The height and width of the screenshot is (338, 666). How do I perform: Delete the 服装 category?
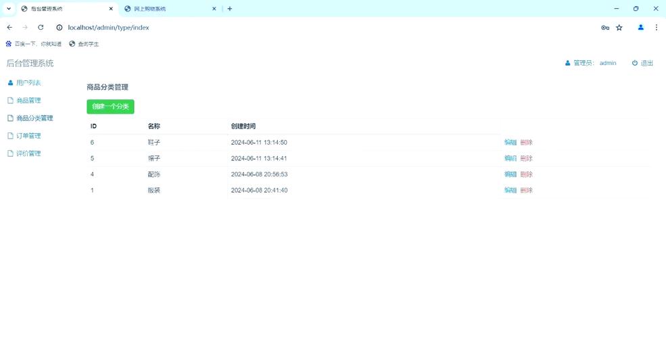coord(526,190)
